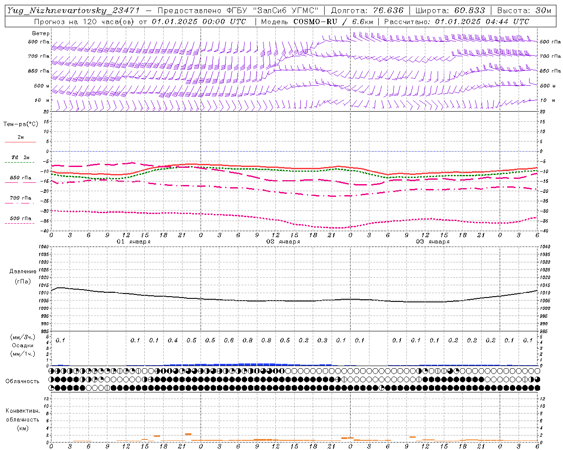This screenshot has height=450, width=563.
Task: Select the text Предоставлено ФГБУ "ЗапСиб УГМС"
Action: 238,11
